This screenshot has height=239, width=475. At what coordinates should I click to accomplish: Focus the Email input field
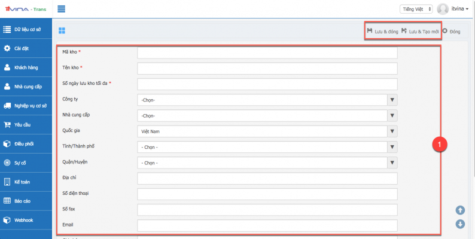(x=267, y=225)
